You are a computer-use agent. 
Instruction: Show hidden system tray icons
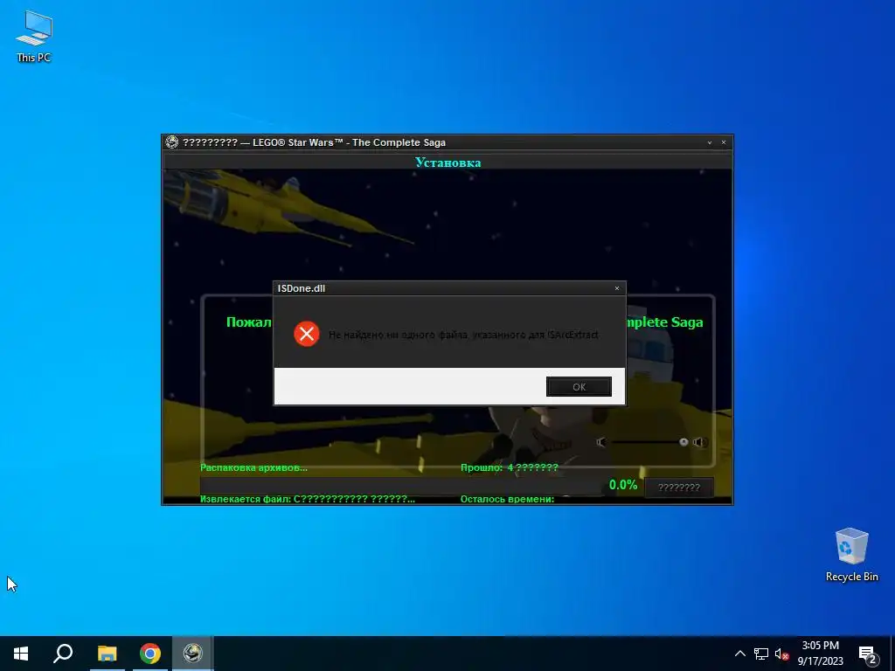click(x=739, y=654)
